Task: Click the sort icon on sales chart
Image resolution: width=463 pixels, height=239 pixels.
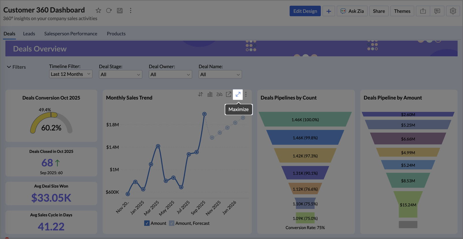Action: pyautogui.click(x=200, y=94)
